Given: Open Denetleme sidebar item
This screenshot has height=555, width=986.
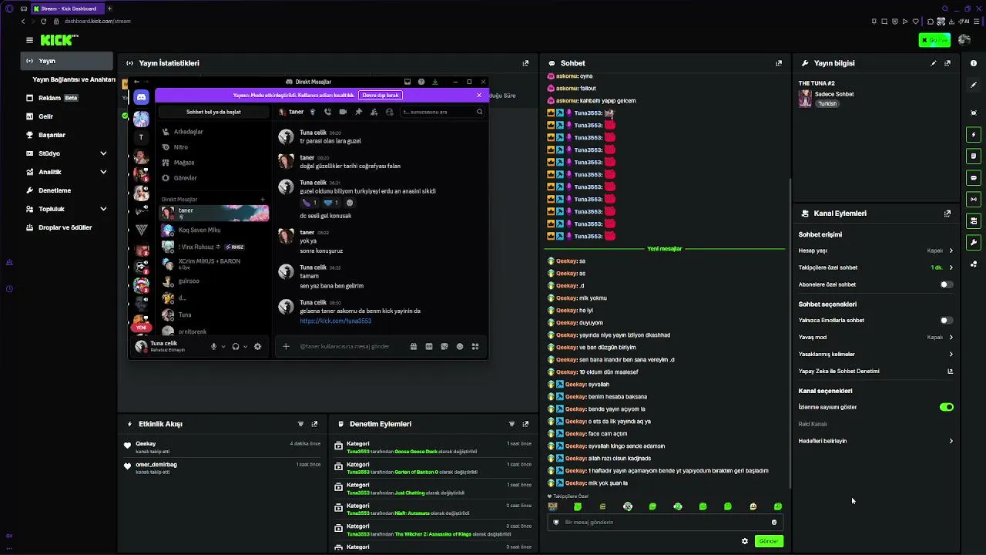Looking at the screenshot, I should (x=67, y=190).
